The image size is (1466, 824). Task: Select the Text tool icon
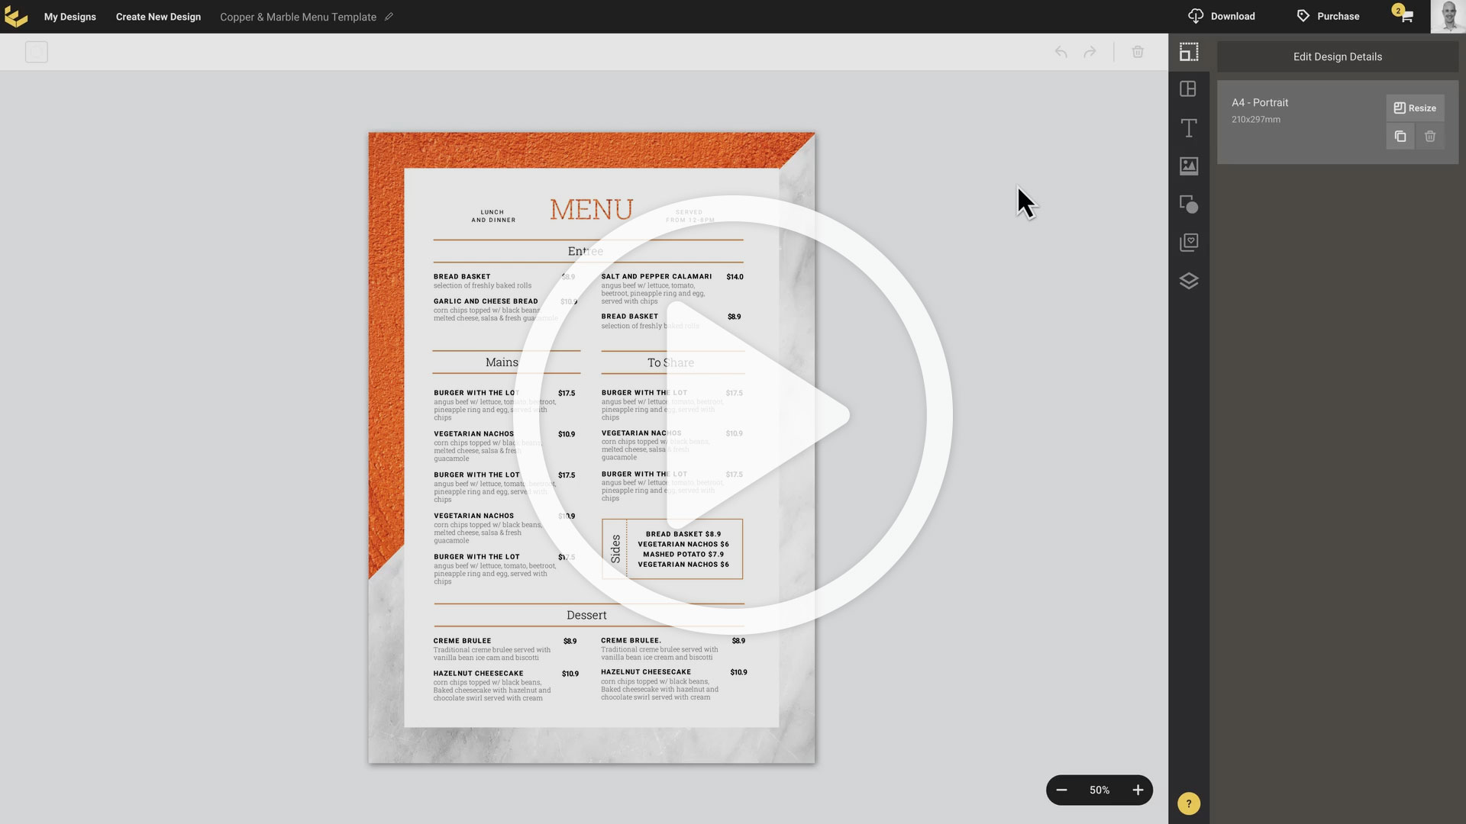pyautogui.click(x=1189, y=128)
